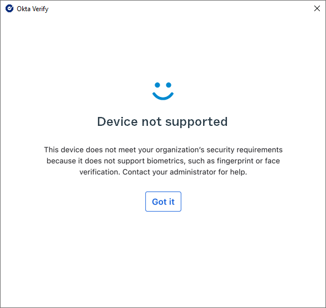Screen dimensions: 326x308
Task: Click the curved smile of the face icon
Action: [x=163, y=96]
